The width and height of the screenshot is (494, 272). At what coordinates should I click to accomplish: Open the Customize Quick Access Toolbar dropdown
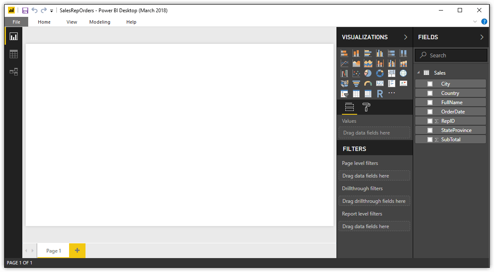(x=51, y=11)
